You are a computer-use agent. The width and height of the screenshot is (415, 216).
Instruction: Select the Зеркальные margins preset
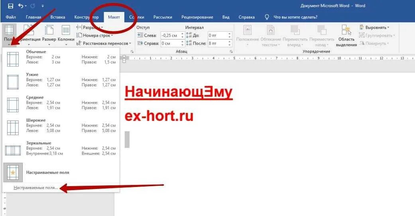(x=61, y=150)
